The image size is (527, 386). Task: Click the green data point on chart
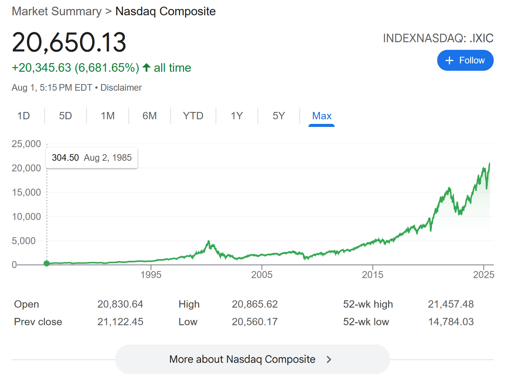[x=47, y=263]
